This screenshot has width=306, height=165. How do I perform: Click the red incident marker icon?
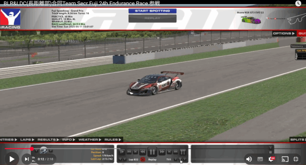point(143,159)
